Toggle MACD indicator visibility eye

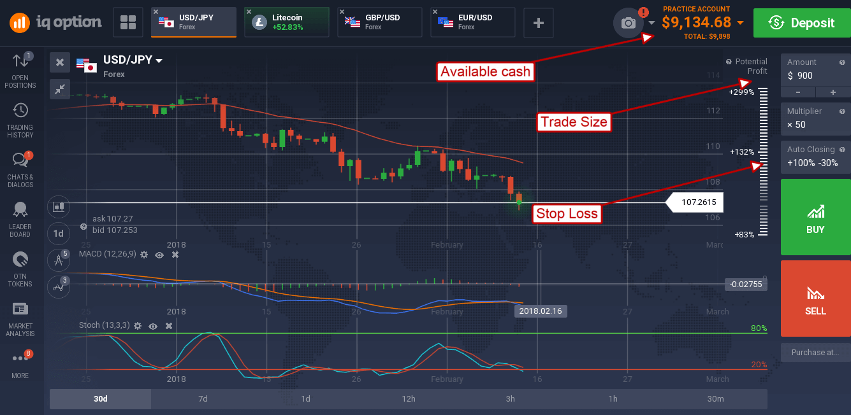point(159,255)
